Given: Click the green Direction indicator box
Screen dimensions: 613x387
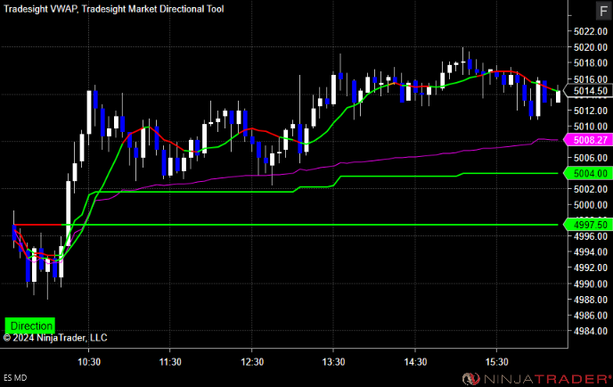Looking at the screenshot, I should pyautogui.click(x=30, y=325).
